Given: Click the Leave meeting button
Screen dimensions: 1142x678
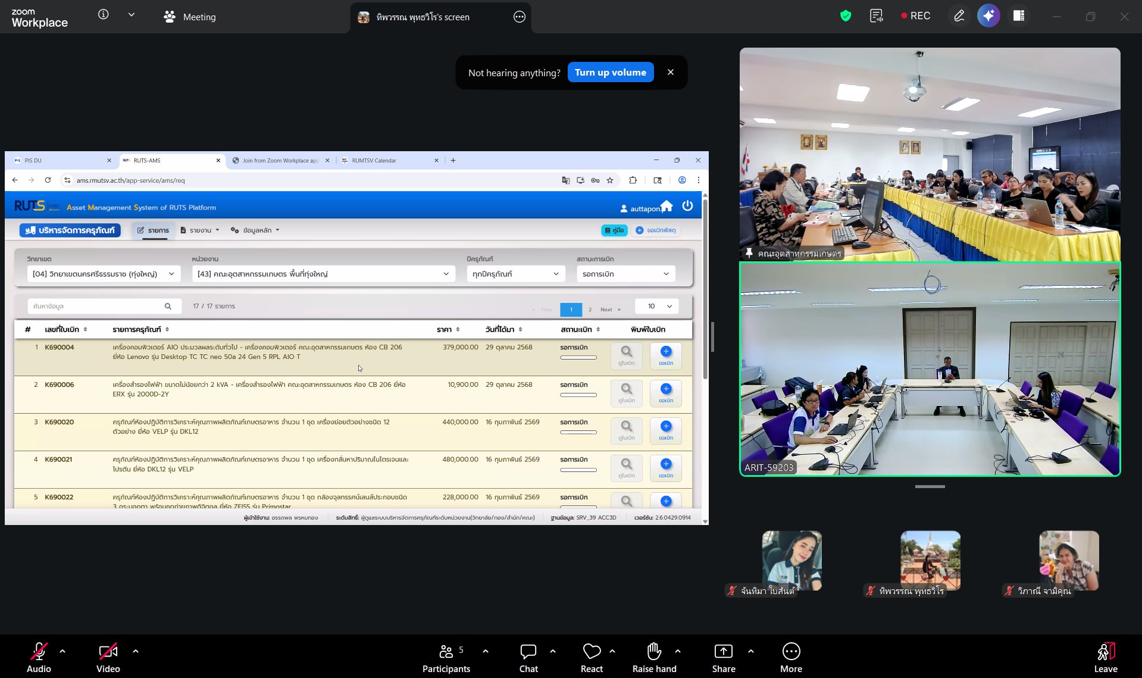Looking at the screenshot, I should (1105, 657).
